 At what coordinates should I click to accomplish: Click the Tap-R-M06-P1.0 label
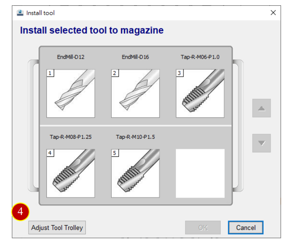(200, 57)
